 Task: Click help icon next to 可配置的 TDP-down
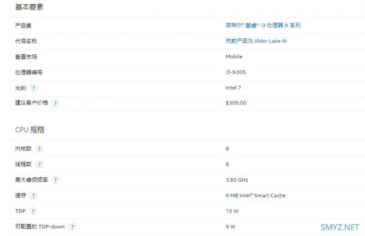(x=72, y=226)
